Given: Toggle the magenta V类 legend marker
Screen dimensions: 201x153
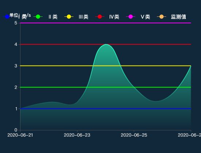Looking at the screenshot, I should pyautogui.click(x=130, y=17).
